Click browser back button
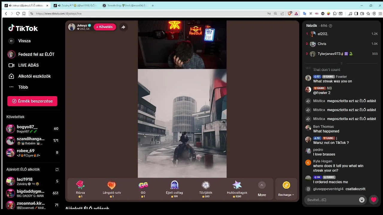This screenshot has width=383, height=215. coord(6,13)
